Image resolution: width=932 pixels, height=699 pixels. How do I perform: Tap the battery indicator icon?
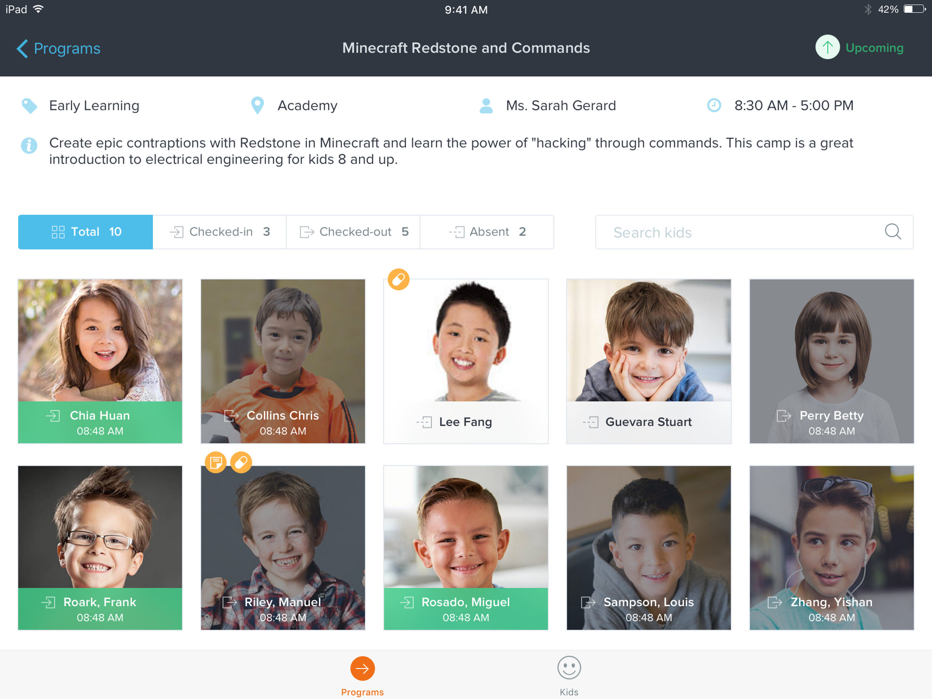point(914,9)
